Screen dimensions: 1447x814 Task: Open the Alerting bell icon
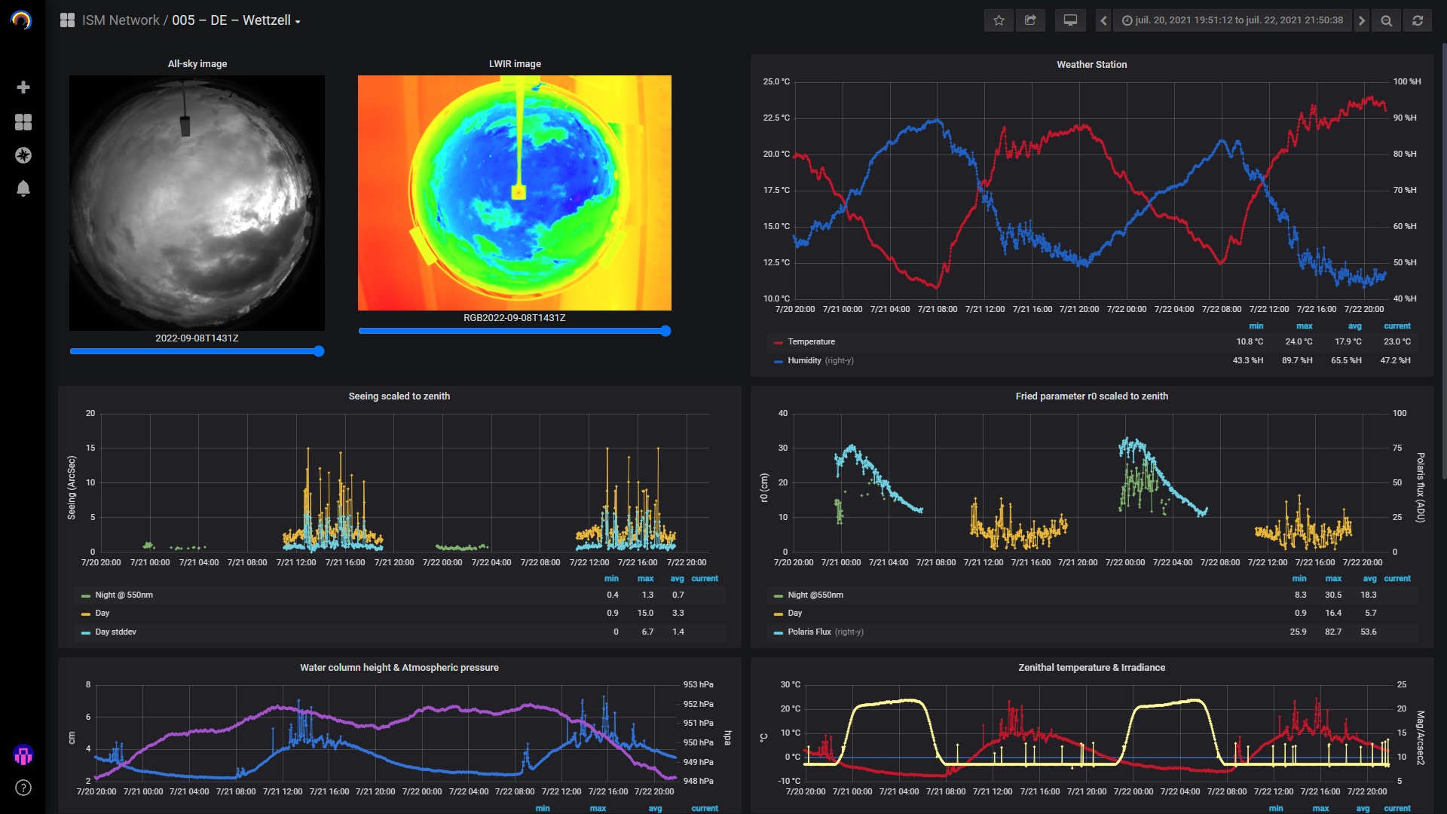pyautogui.click(x=23, y=188)
